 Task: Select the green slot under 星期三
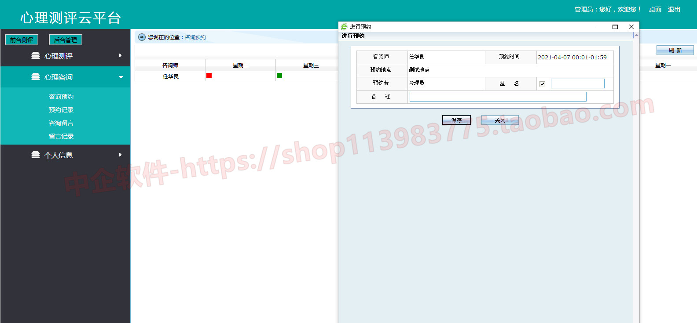point(279,76)
